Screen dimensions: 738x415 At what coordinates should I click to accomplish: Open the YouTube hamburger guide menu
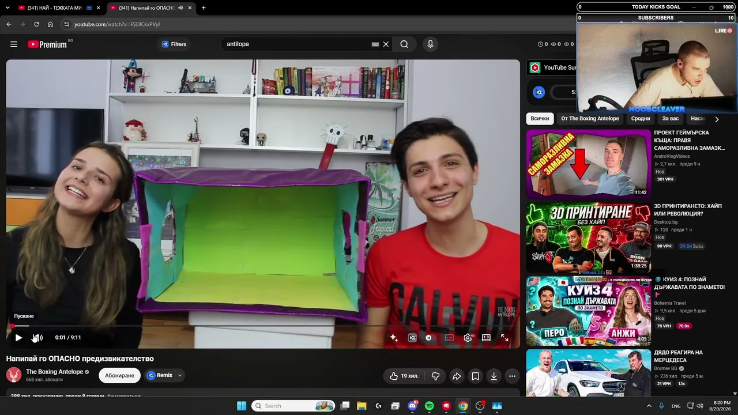[14, 44]
